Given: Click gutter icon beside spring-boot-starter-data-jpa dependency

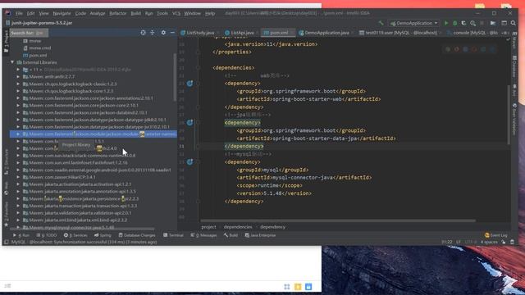Looking at the screenshot, I should (189, 123).
